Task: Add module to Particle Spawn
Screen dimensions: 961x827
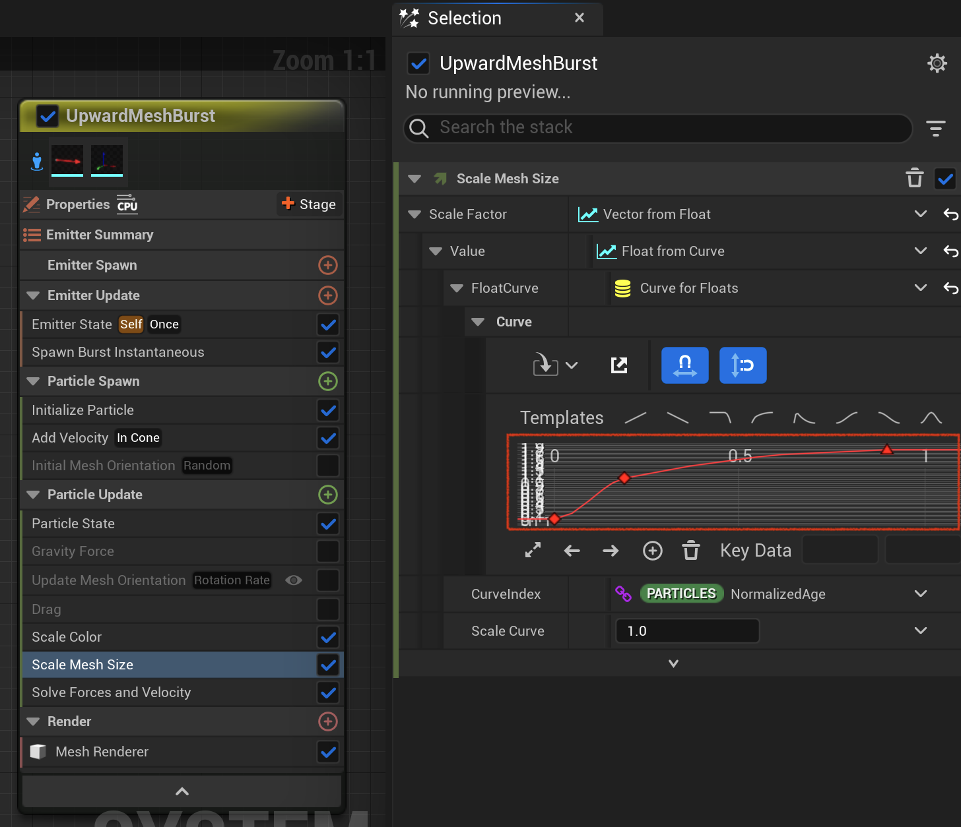Action: (328, 381)
